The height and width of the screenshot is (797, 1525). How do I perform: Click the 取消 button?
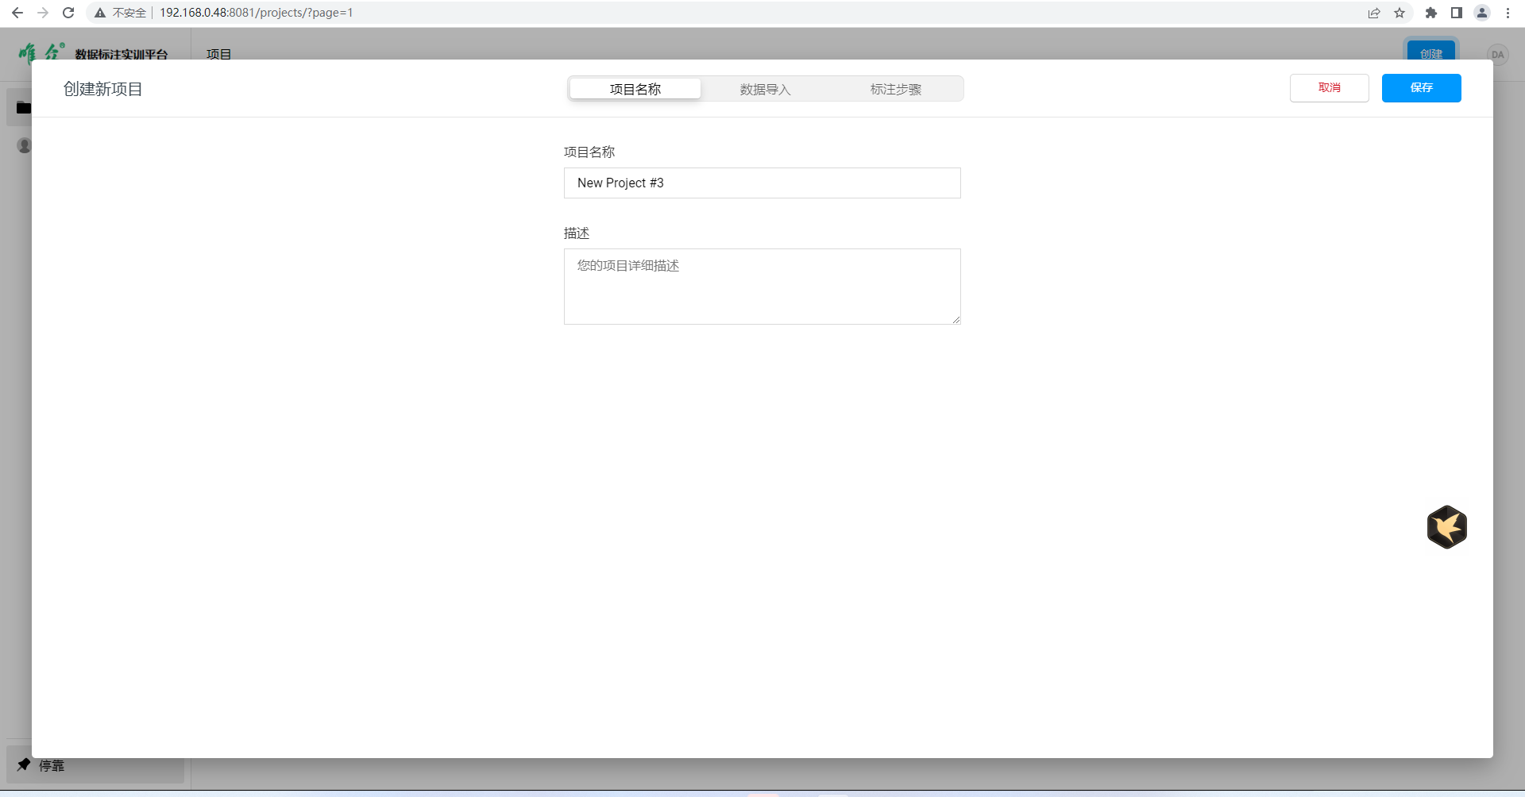1329,88
